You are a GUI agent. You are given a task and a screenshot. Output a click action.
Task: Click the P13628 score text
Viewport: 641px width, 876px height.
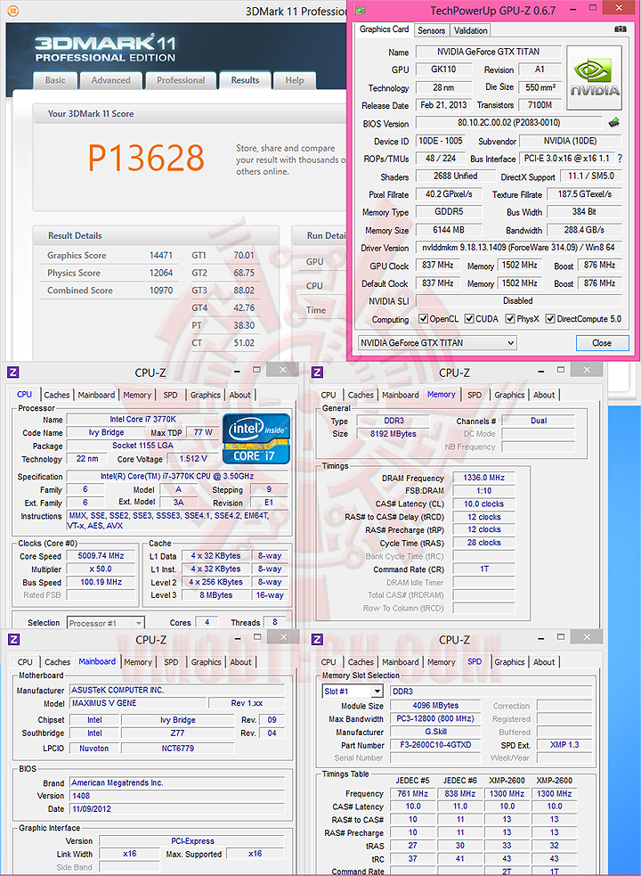(x=146, y=158)
